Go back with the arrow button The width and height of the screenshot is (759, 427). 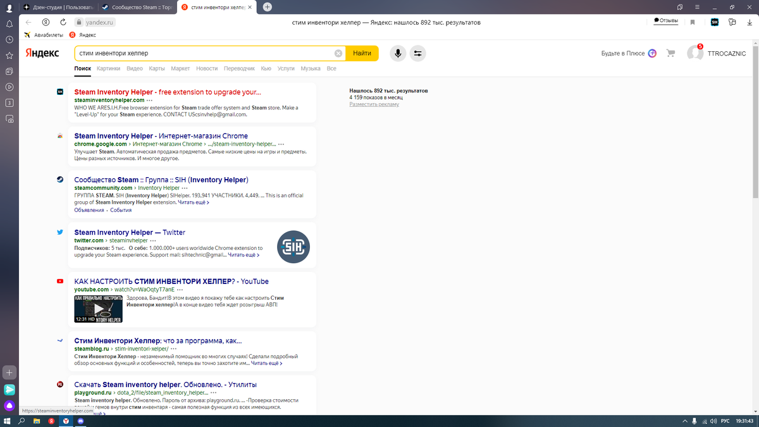pyautogui.click(x=28, y=22)
